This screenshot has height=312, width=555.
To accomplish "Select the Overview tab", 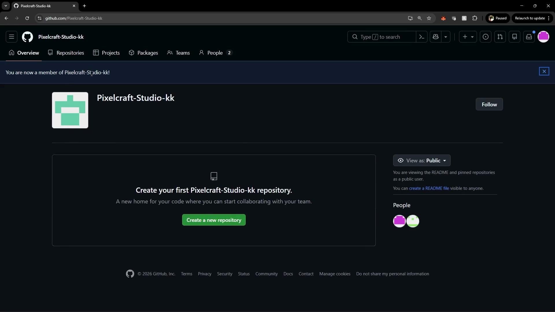I will click(x=24, y=53).
